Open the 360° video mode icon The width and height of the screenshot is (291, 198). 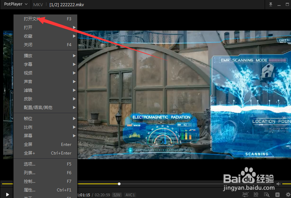point(245,194)
